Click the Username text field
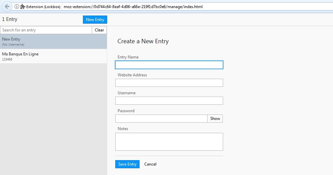333x175 pixels. pos(169,101)
